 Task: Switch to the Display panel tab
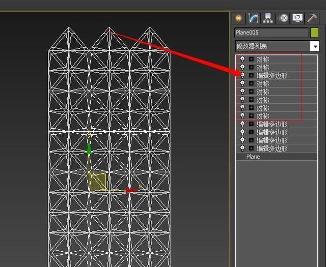point(297,18)
